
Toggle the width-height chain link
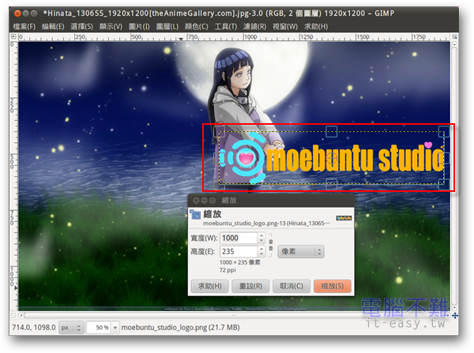[271, 245]
